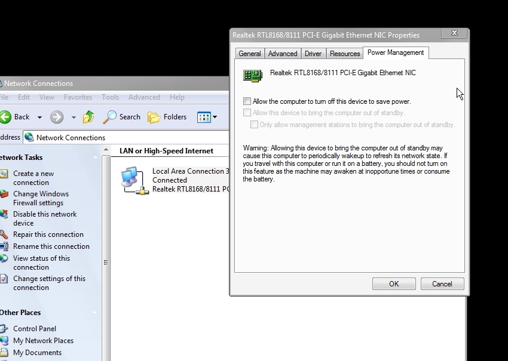Switch to the Driver tab
This screenshot has width=508, height=361.
313,54
